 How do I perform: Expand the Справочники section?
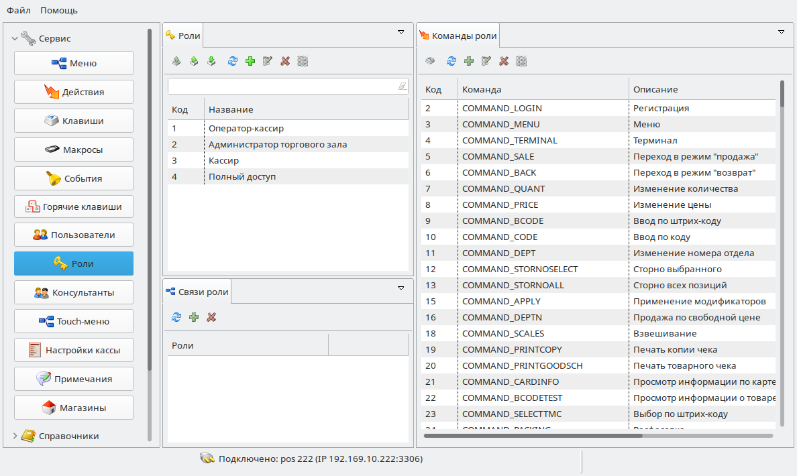click(15, 436)
